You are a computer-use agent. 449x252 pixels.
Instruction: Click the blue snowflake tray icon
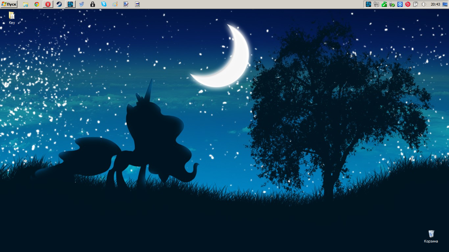click(400, 4)
